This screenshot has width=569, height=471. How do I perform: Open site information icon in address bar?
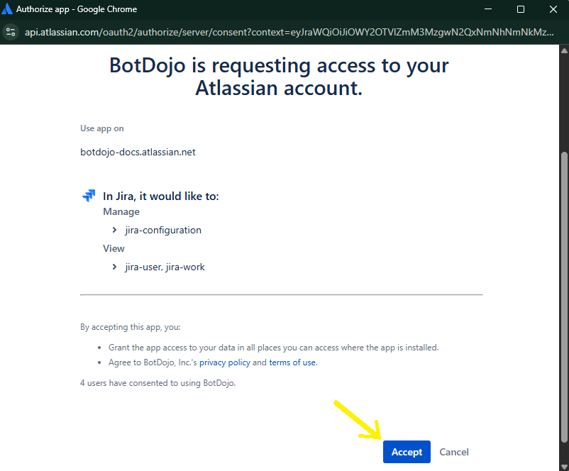click(x=11, y=32)
